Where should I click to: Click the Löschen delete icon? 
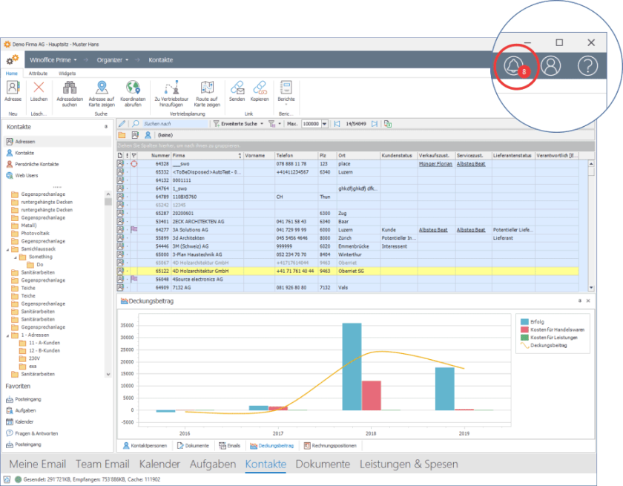pos(39,88)
